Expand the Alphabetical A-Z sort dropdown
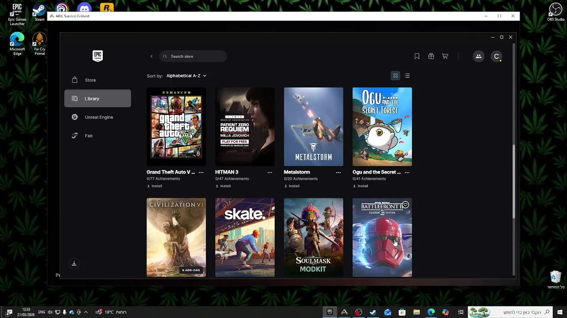The height and width of the screenshot is (318, 567). pyautogui.click(x=186, y=76)
